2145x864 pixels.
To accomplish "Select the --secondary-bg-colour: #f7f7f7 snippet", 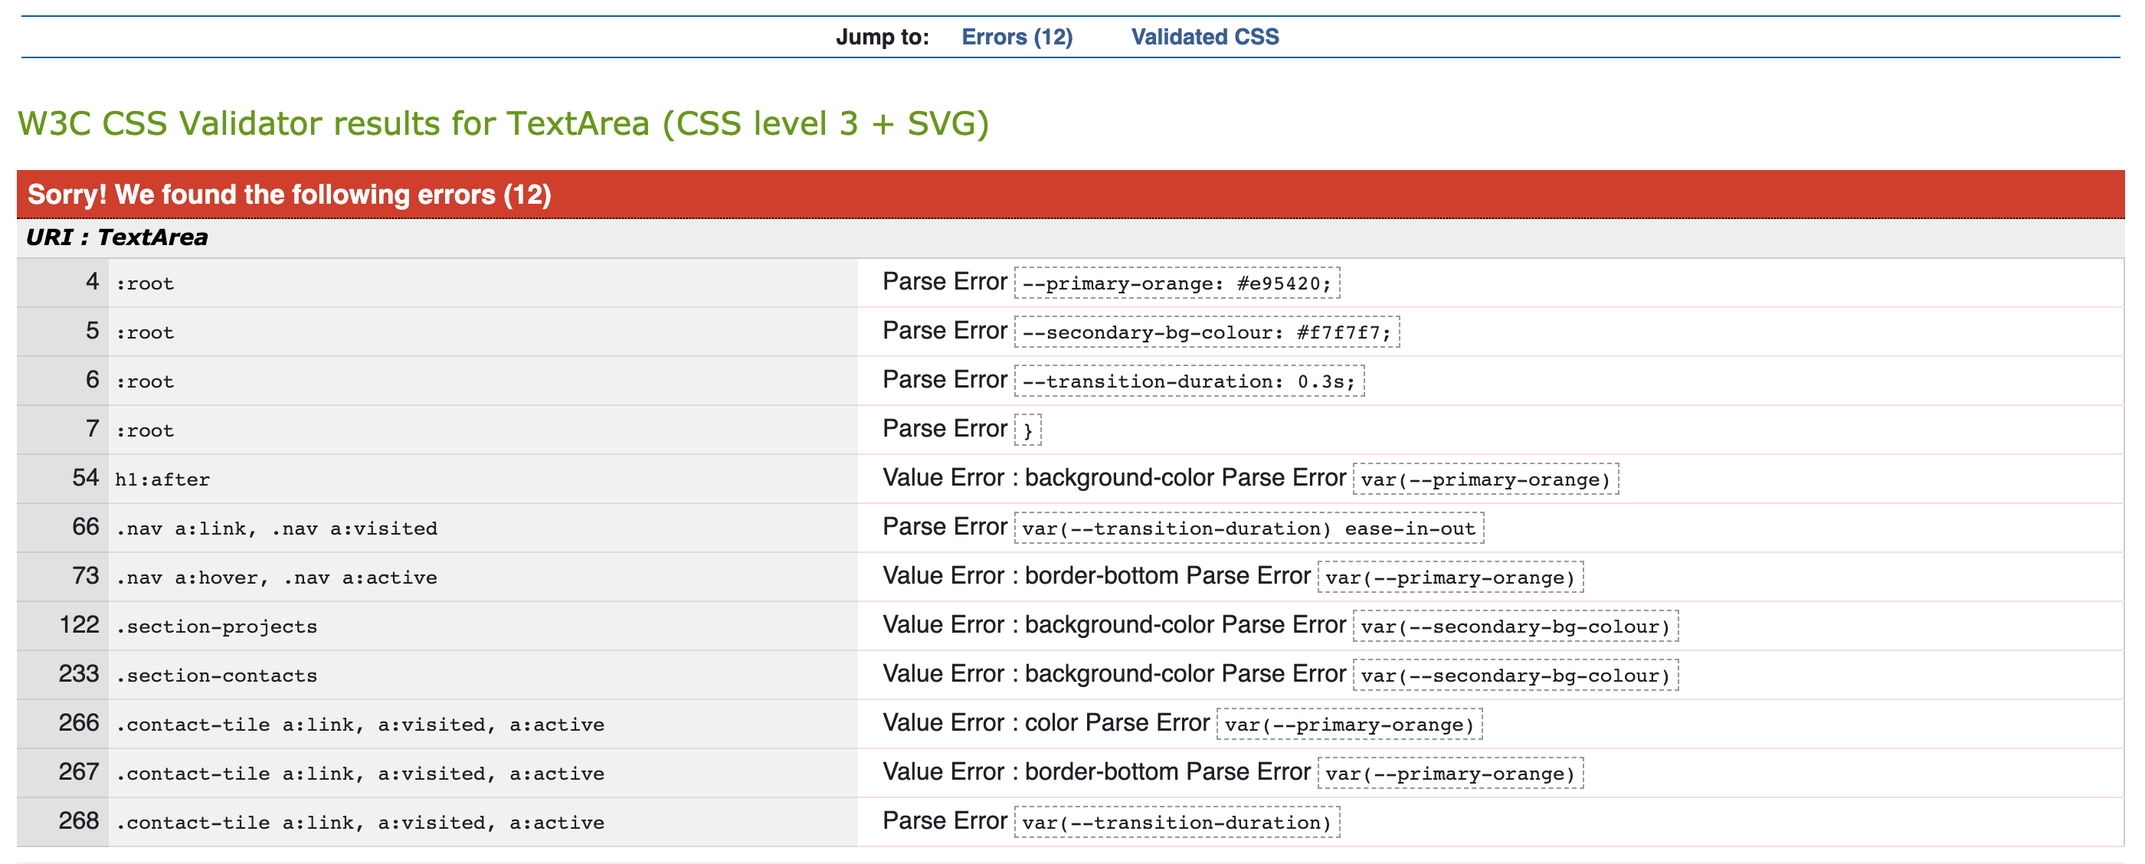I will [x=1206, y=332].
